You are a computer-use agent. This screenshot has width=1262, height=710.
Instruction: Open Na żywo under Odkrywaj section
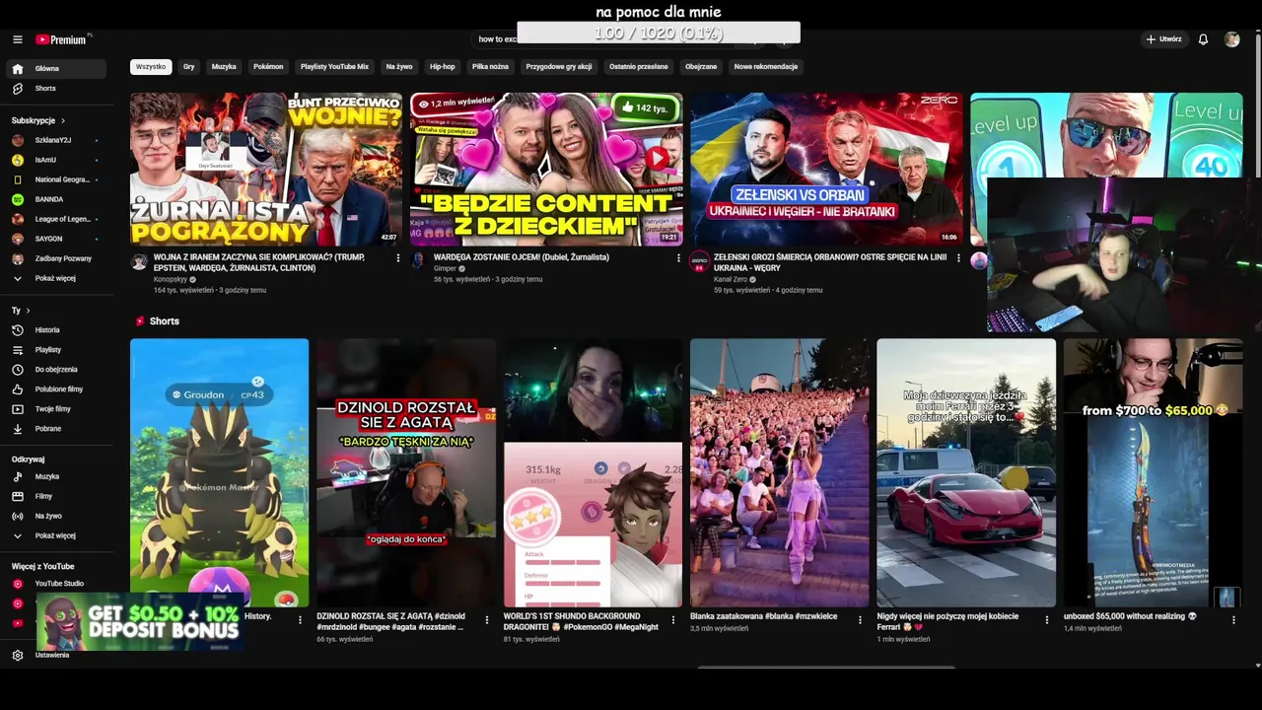click(x=55, y=517)
